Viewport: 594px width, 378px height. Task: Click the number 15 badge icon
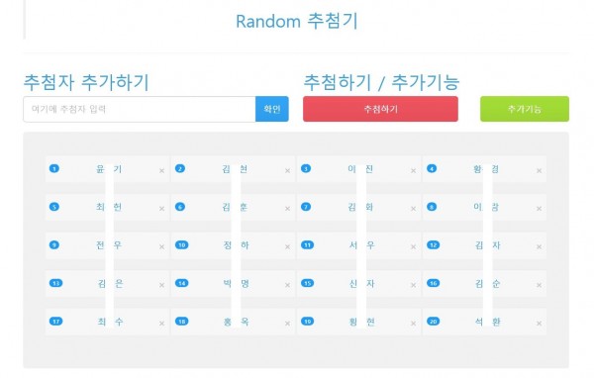click(307, 283)
